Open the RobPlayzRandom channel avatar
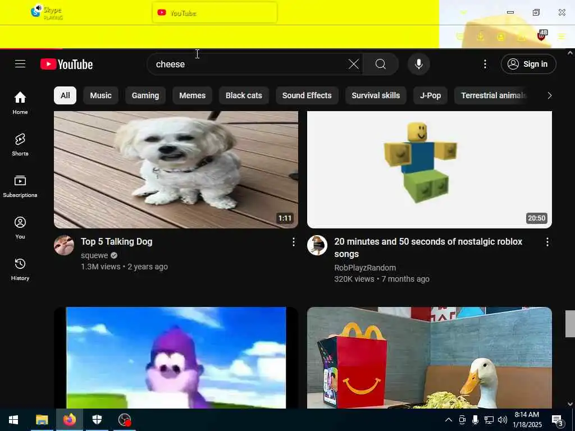This screenshot has width=575, height=431. pos(317,245)
